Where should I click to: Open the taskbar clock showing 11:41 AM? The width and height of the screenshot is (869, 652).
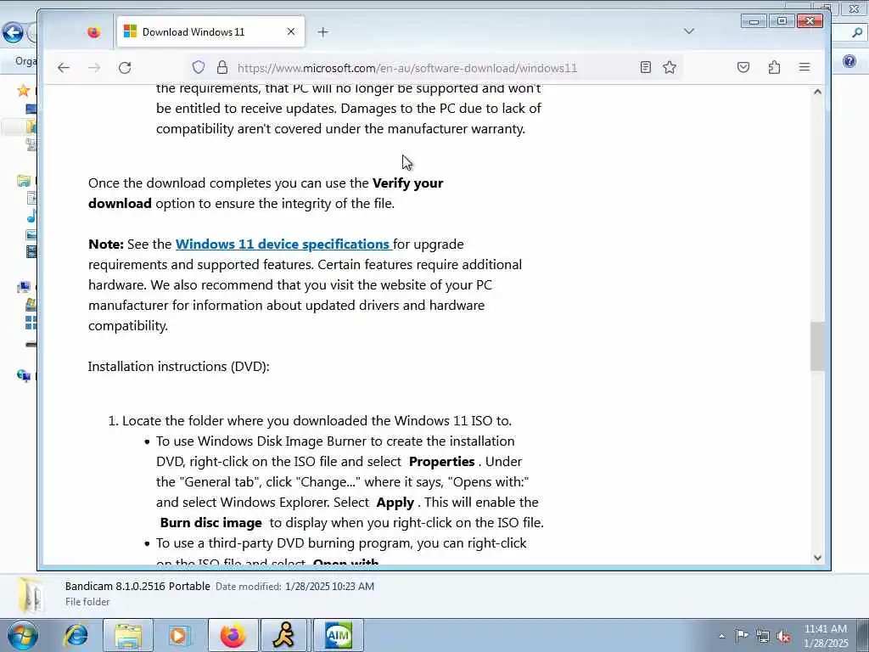826,636
